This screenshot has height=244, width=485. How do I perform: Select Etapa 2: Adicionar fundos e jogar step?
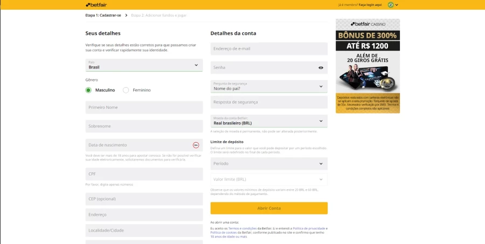[158, 15]
